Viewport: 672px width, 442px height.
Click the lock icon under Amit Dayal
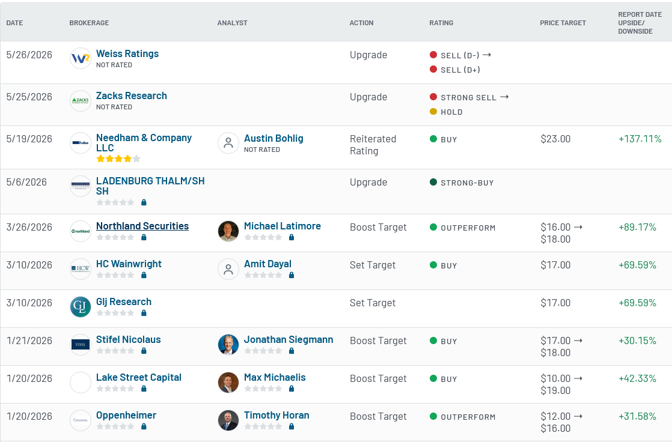[x=292, y=275]
